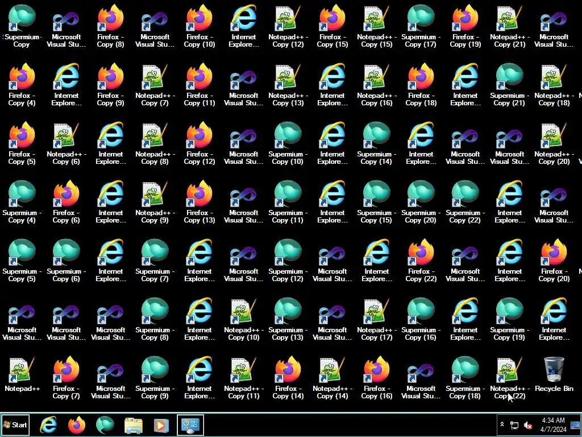Select Notepad++ - Copy (15) shortcut
The width and height of the screenshot is (582, 437).
376,26
